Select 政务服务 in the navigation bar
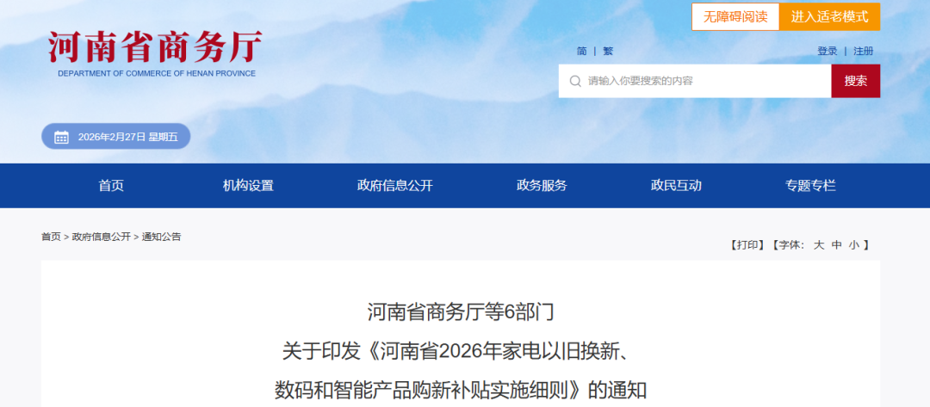The height and width of the screenshot is (407, 930). pos(542,186)
